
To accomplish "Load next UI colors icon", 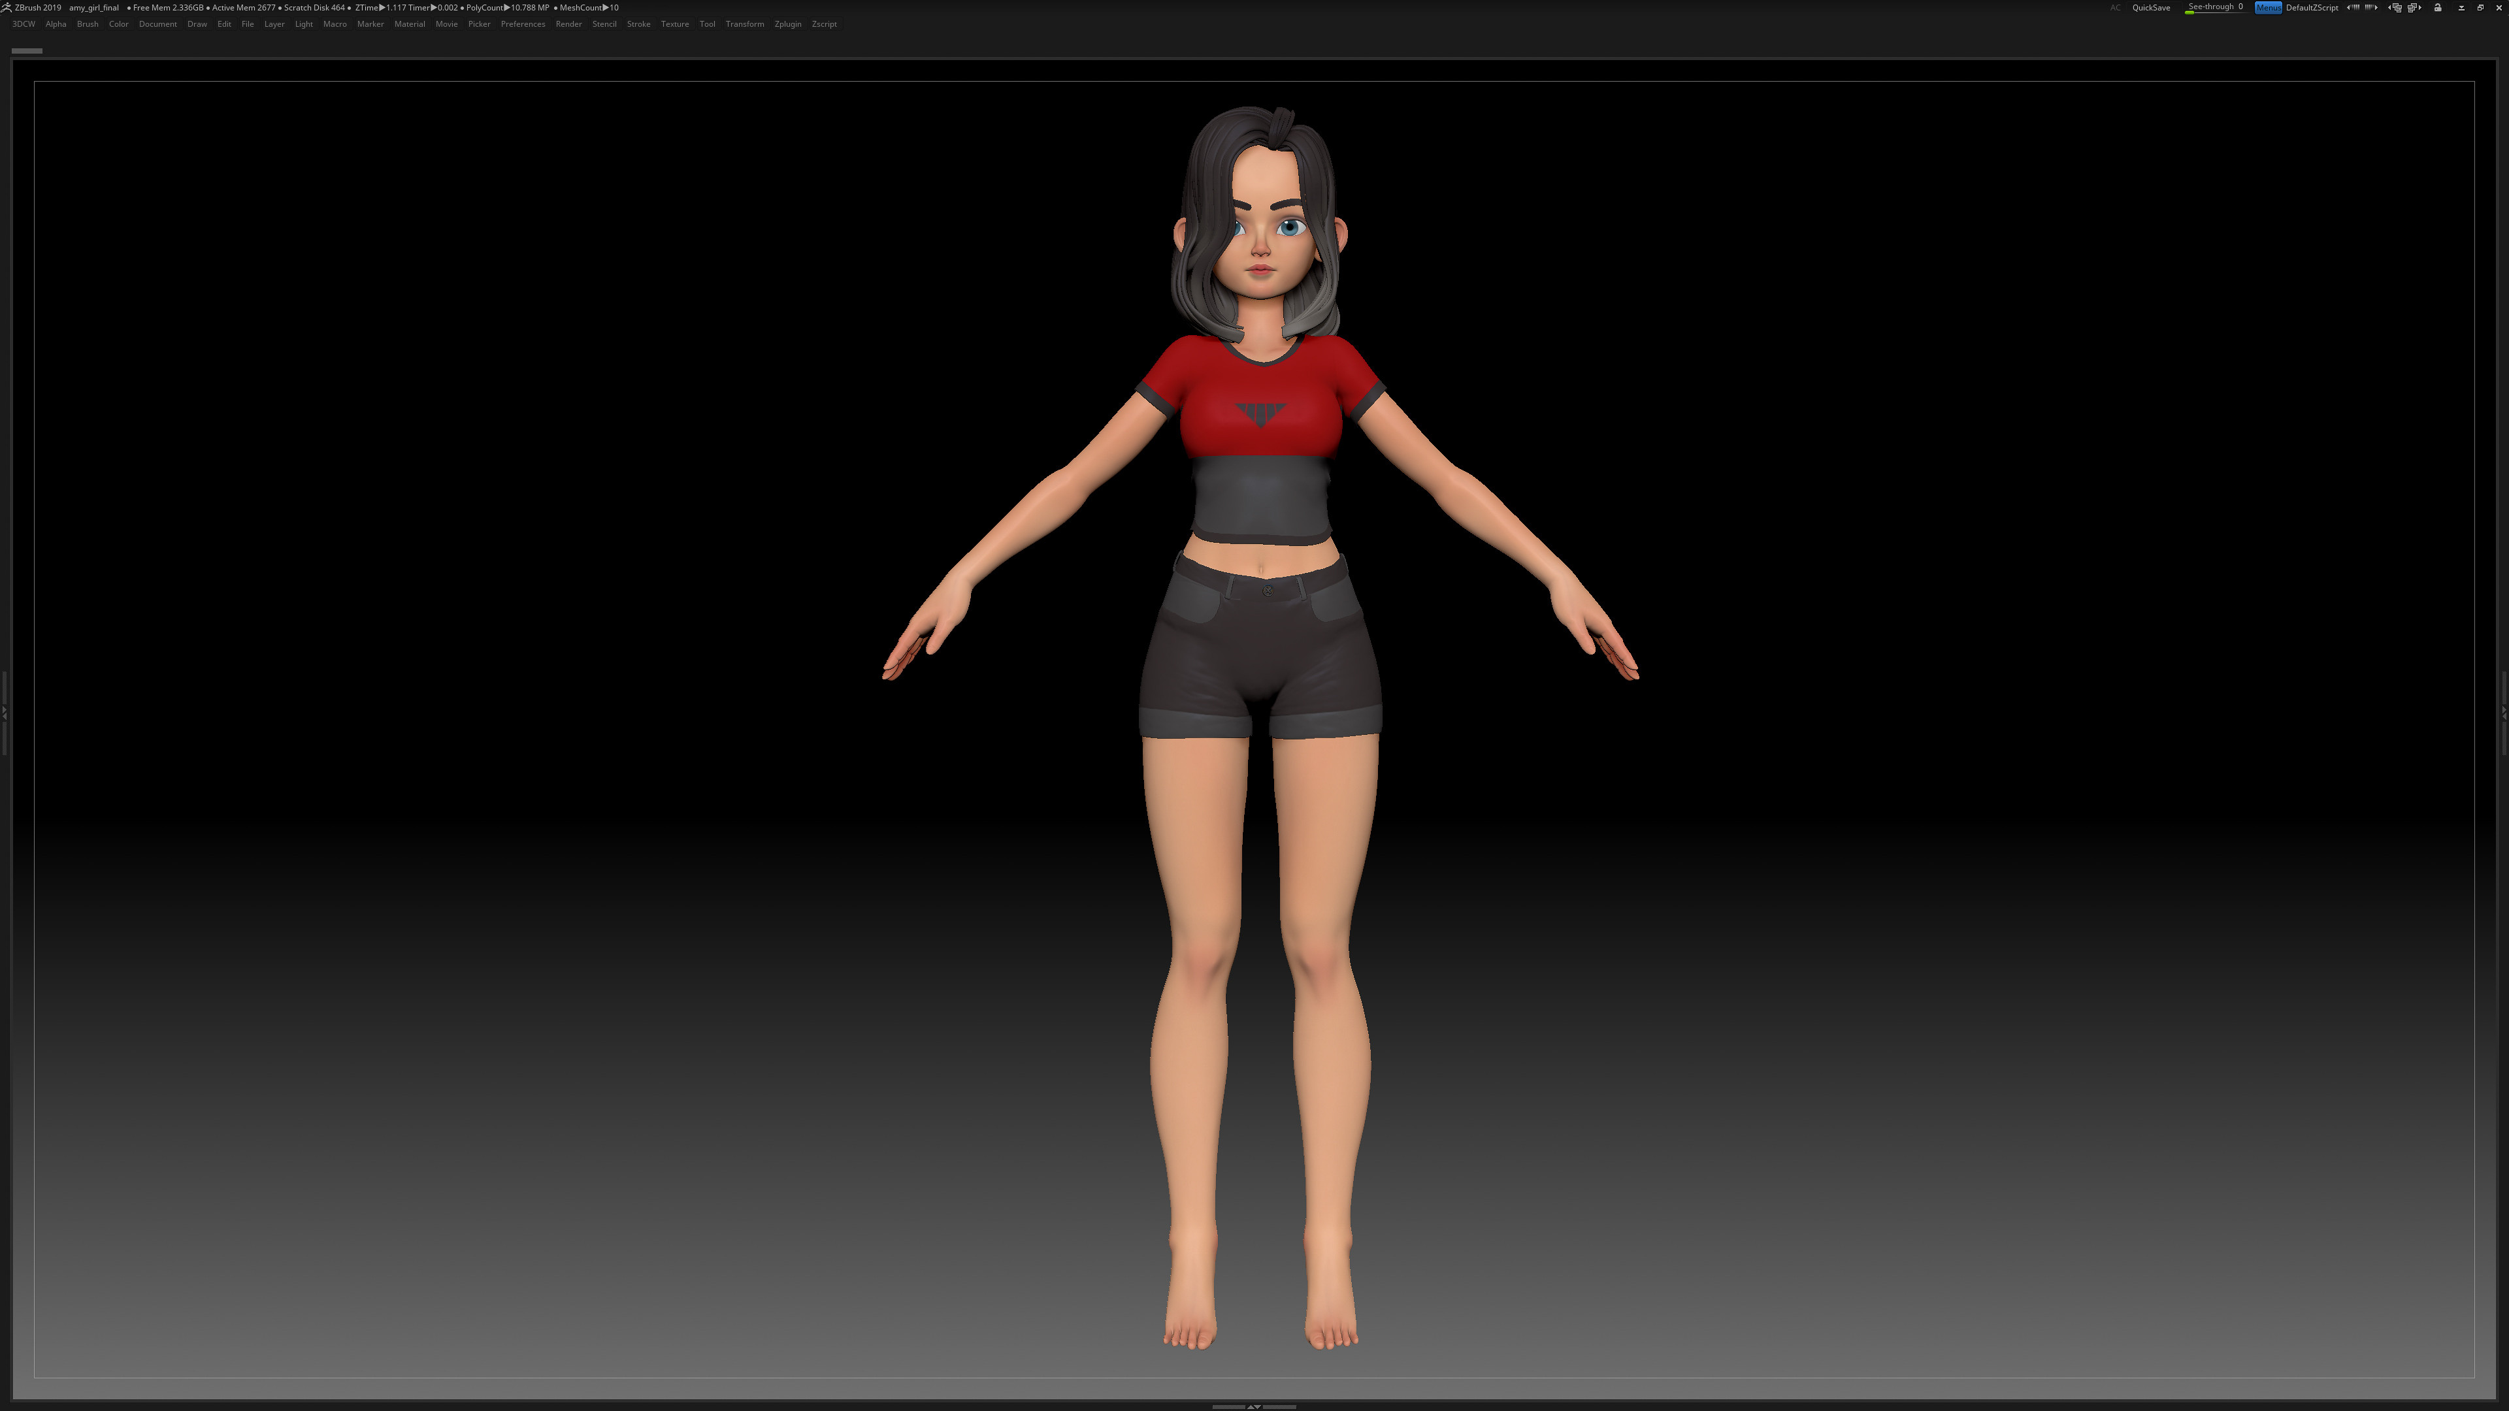I will point(2370,8).
